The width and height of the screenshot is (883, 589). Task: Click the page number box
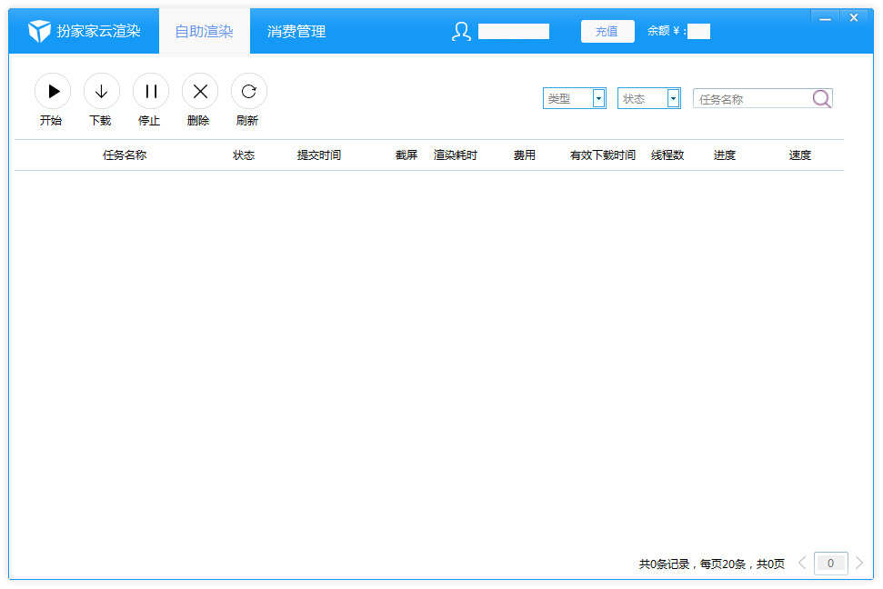[x=830, y=563]
